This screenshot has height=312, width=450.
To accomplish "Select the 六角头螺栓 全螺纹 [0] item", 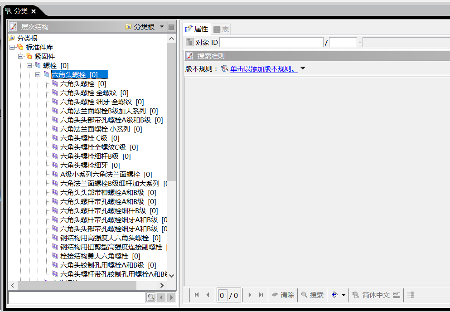I will 94,93.
